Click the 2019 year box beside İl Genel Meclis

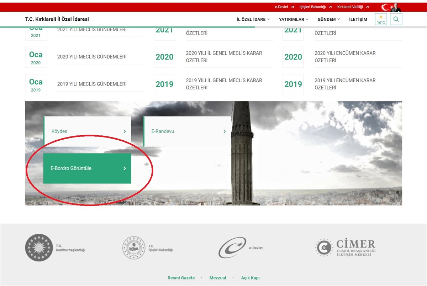pyautogui.click(x=164, y=84)
